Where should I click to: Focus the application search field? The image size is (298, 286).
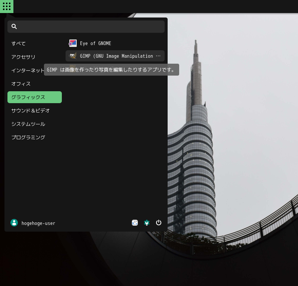tap(86, 26)
